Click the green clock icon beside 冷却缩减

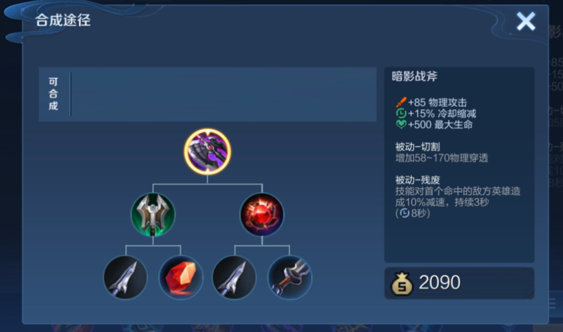click(x=401, y=113)
